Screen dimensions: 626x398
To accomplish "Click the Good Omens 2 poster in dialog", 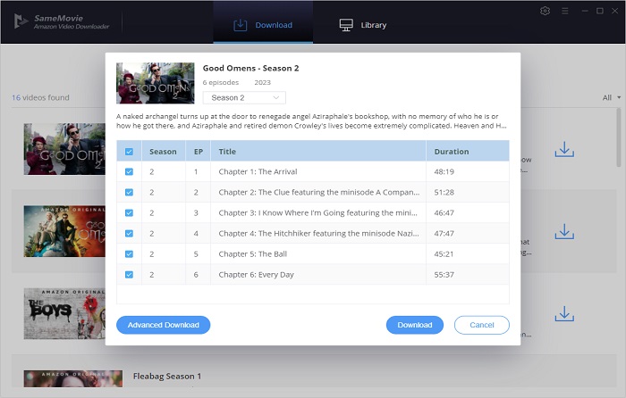I will point(156,83).
